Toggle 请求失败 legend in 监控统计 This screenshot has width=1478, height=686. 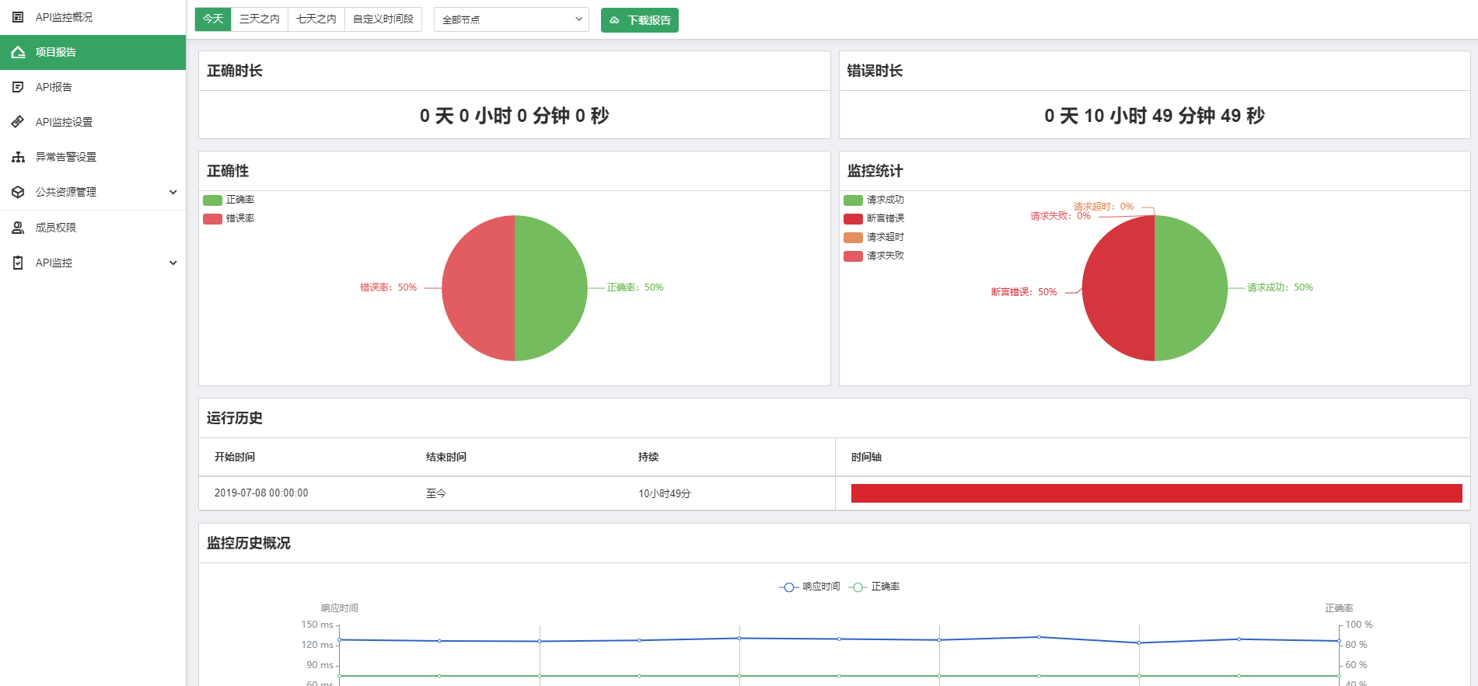[x=874, y=256]
